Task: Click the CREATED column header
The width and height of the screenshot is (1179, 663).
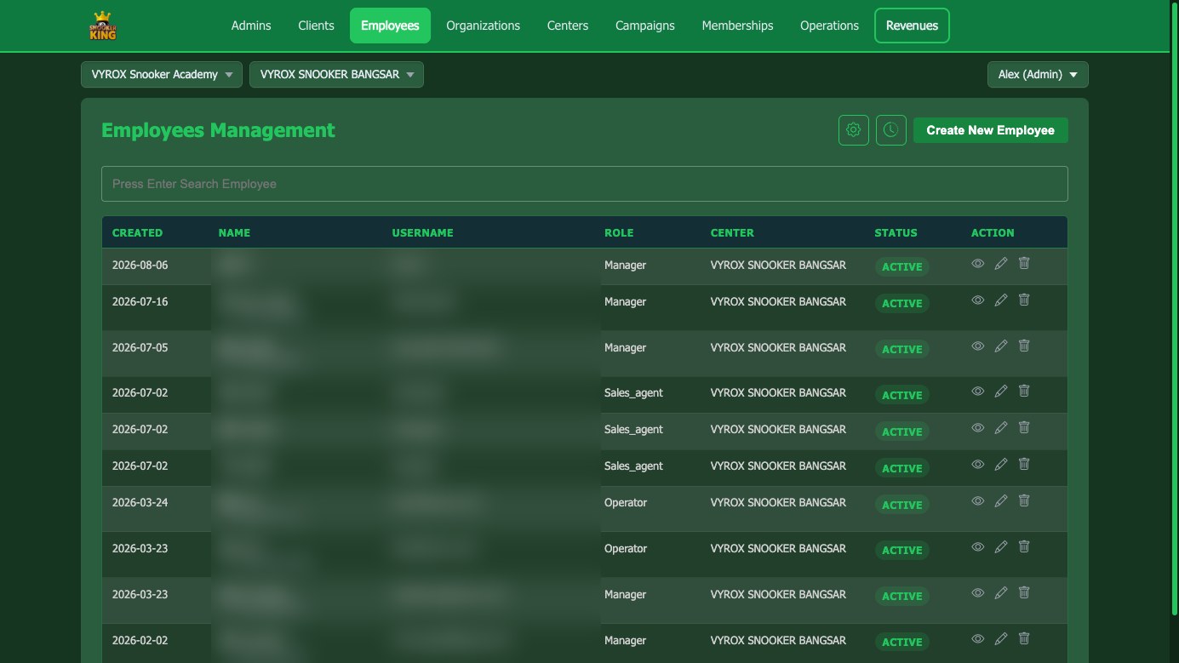Action: (x=137, y=232)
